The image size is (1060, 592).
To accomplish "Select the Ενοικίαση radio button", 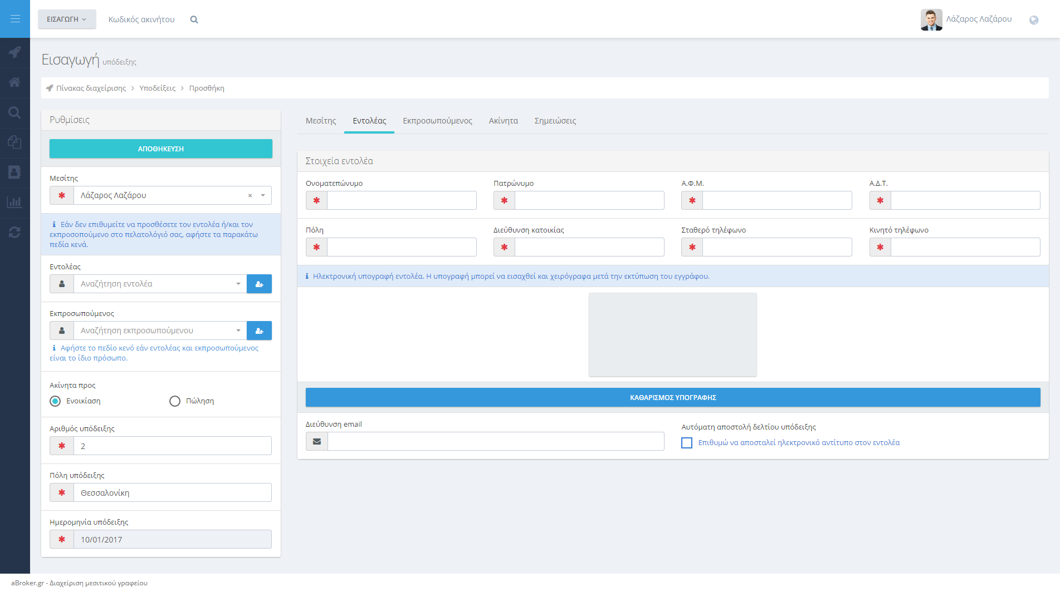I will click(55, 401).
